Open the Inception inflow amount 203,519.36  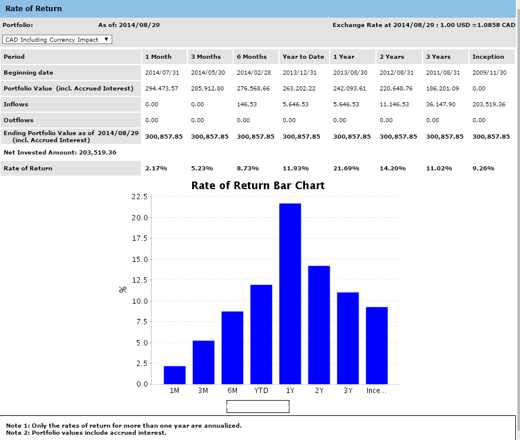488,105
